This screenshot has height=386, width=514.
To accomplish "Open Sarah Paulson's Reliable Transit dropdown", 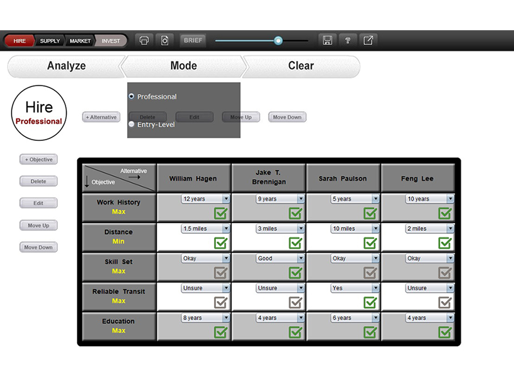I will 355,288.
